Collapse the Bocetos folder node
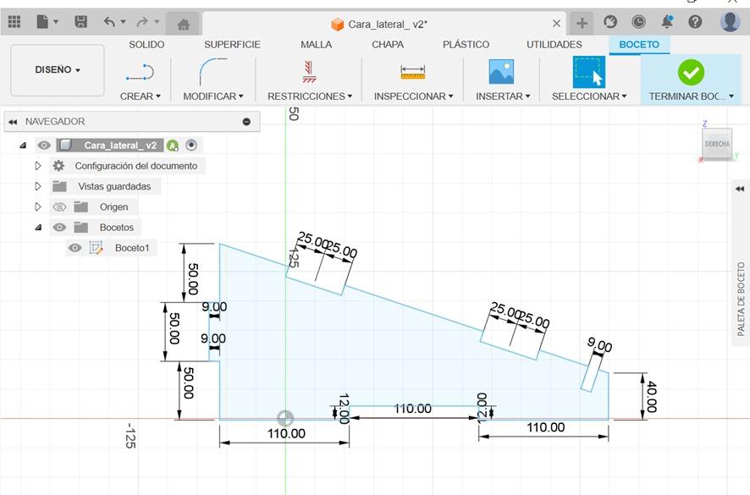The width and height of the screenshot is (750, 495). [x=38, y=228]
